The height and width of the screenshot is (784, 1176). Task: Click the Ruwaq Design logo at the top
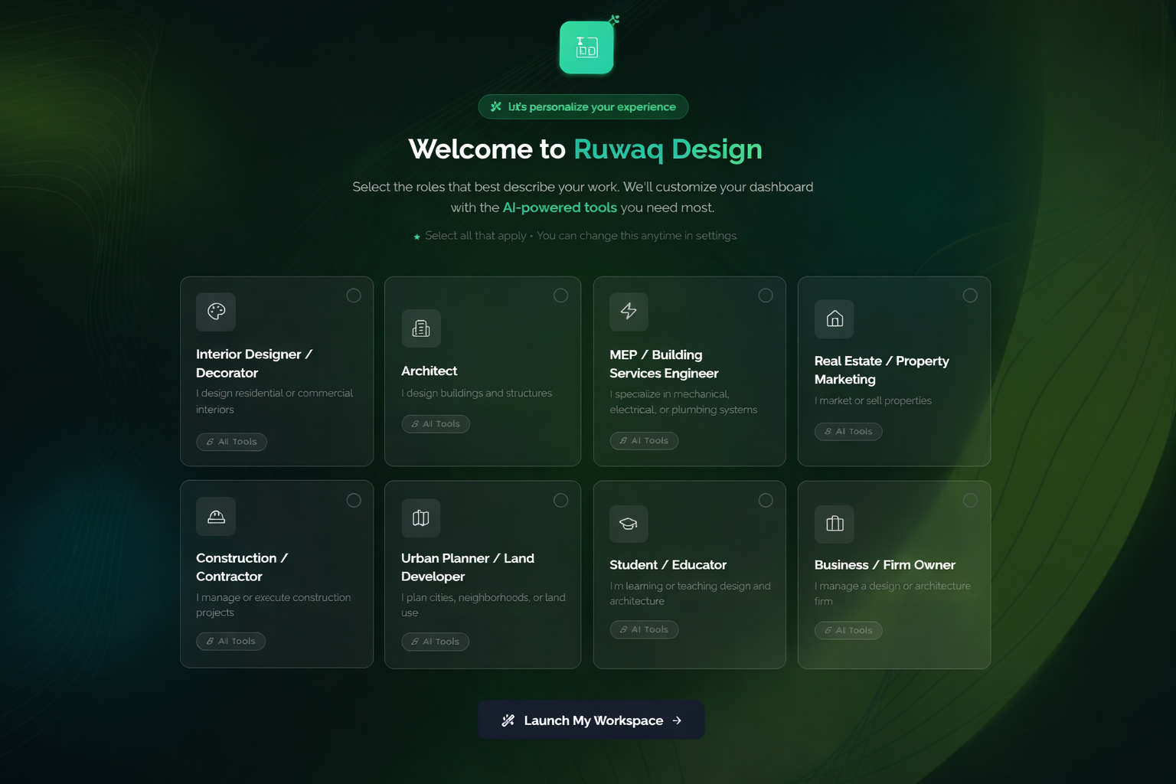tap(586, 47)
